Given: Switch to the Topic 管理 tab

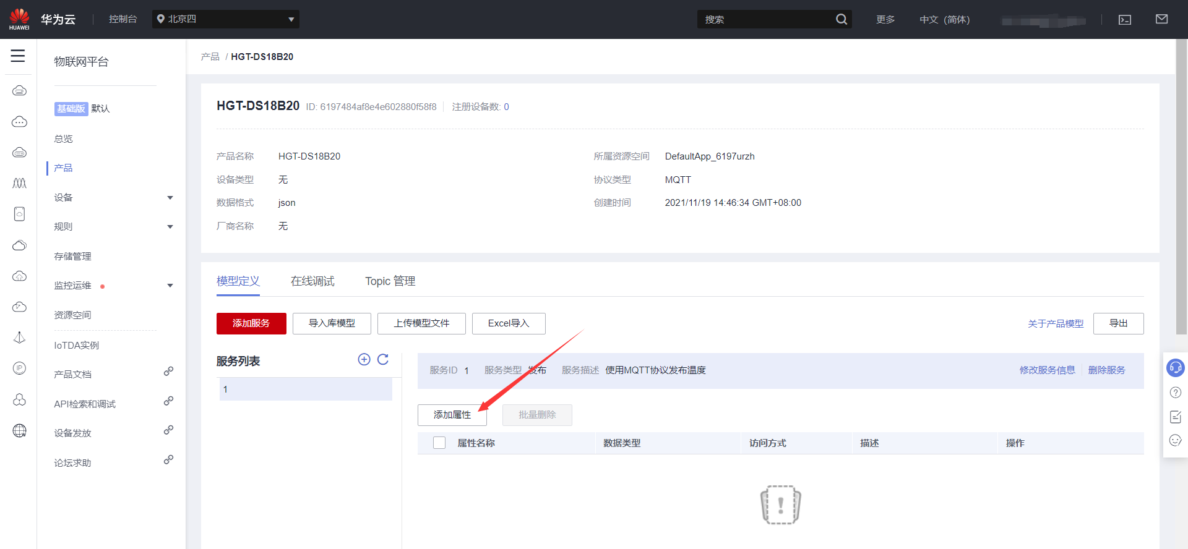Looking at the screenshot, I should coord(390,281).
